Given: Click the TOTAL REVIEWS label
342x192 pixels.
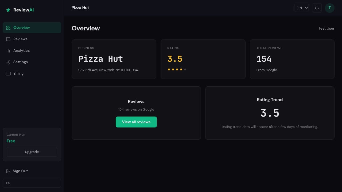Looking at the screenshot, I should pyautogui.click(x=269, y=48).
